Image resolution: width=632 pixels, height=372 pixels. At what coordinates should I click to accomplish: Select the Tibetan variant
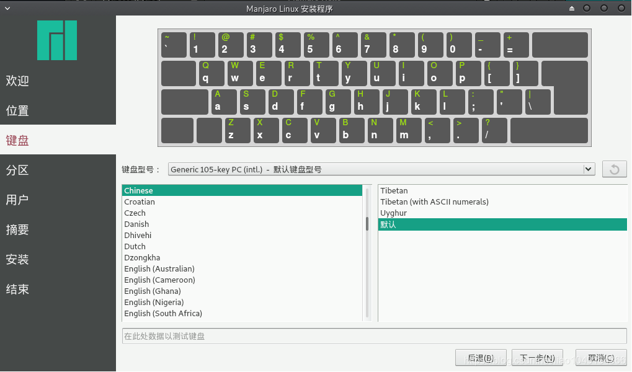tap(502, 190)
